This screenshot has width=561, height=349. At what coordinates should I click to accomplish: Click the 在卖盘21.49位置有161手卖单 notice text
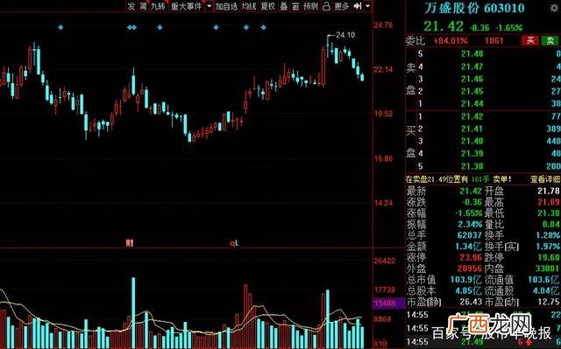coord(458,179)
